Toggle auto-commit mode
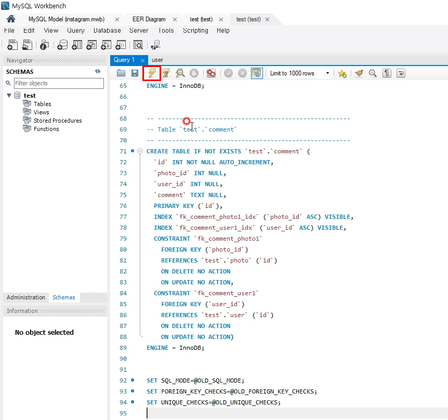This screenshot has height=420, width=448. (257, 73)
